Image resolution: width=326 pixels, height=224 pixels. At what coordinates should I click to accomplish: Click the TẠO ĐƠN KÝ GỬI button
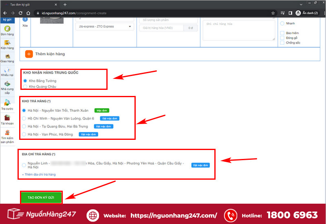[x=41, y=198]
